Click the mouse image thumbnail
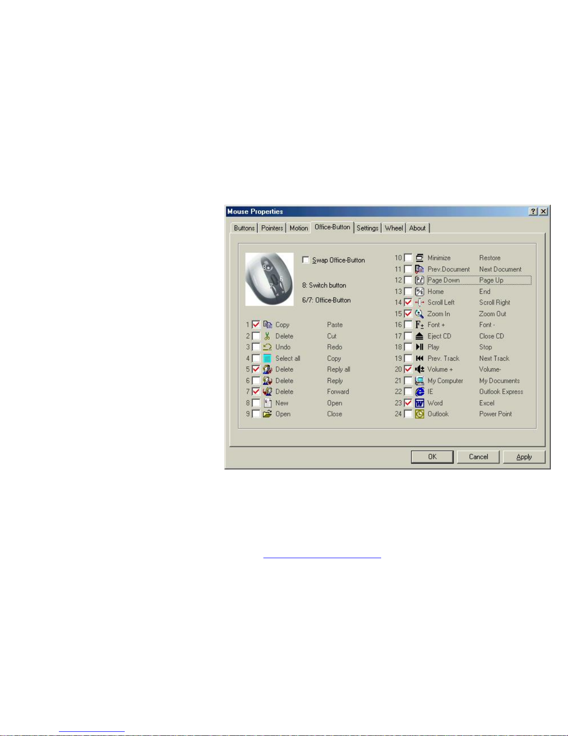 (x=269, y=279)
